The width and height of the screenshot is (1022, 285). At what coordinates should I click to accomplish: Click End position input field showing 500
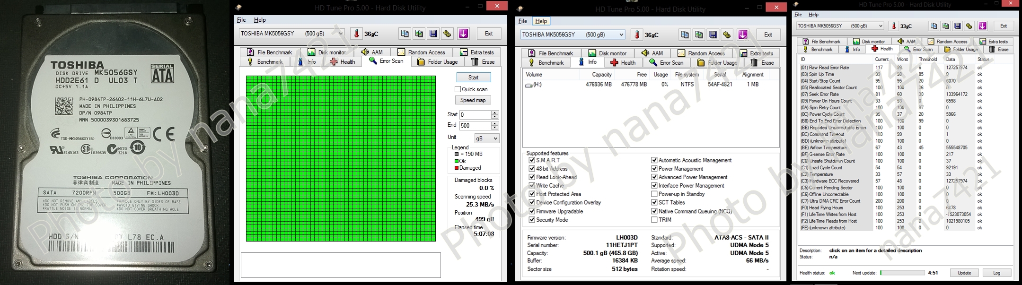pyautogui.click(x=476, y=126)
